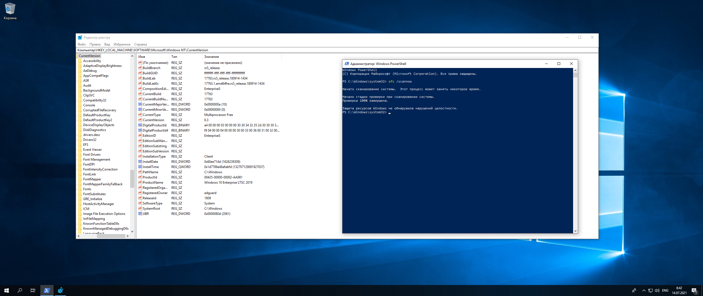Open Task View on the taskbar
Image resolution: width=703 pixels, height=296 pixels.
[x=33, y=291]
